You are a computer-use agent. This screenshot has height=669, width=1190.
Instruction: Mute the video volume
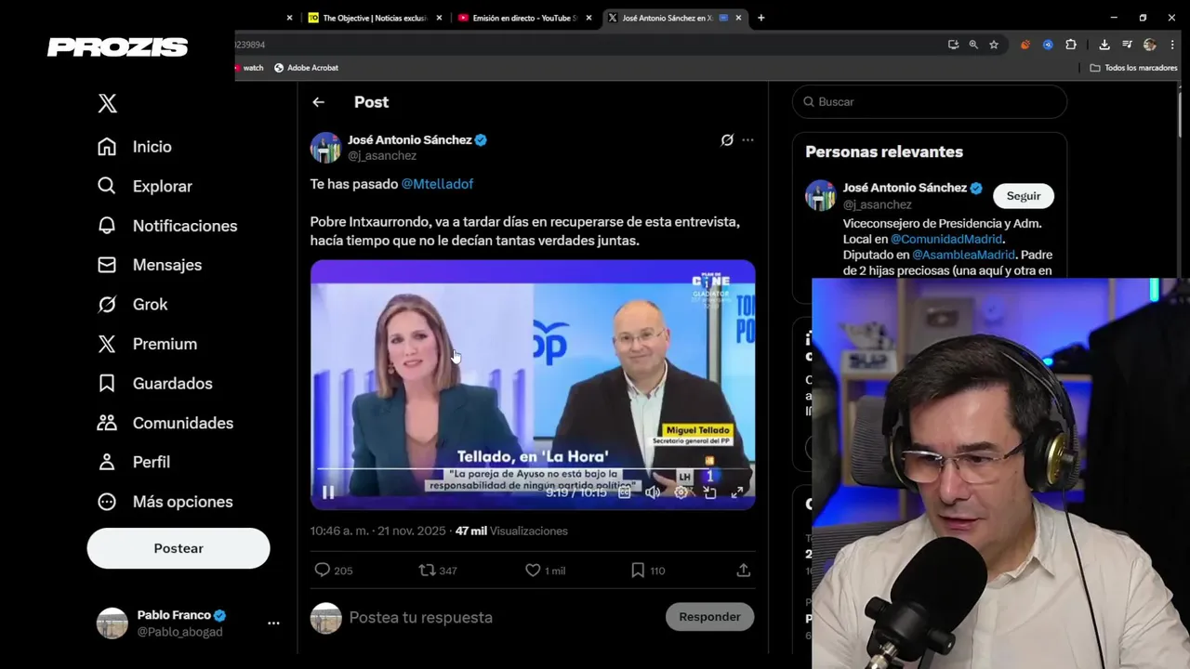653,492
